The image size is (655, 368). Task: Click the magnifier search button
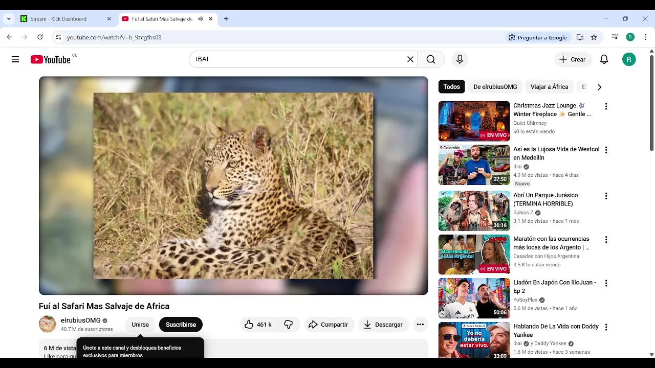click(x=431, y=59)
